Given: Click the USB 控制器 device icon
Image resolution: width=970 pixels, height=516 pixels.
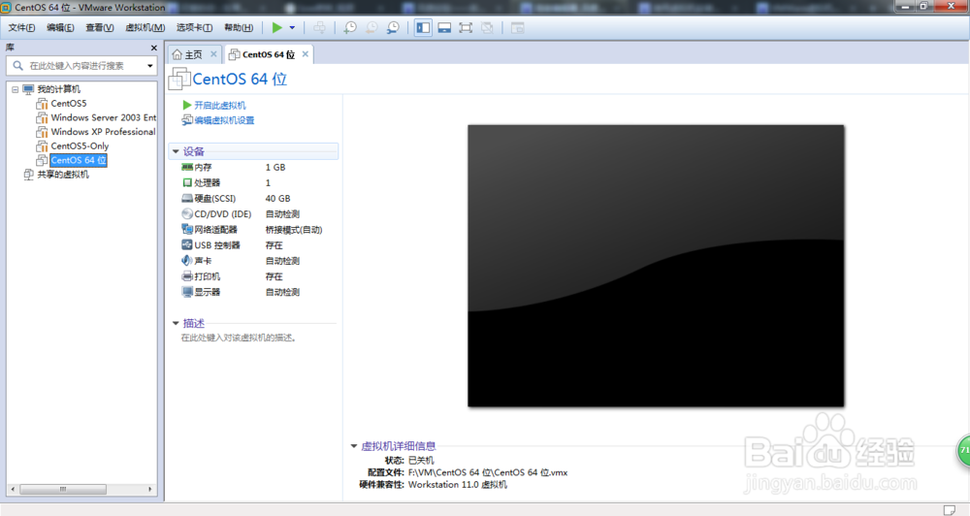Looking at the screenshot, I should point(187,245).
